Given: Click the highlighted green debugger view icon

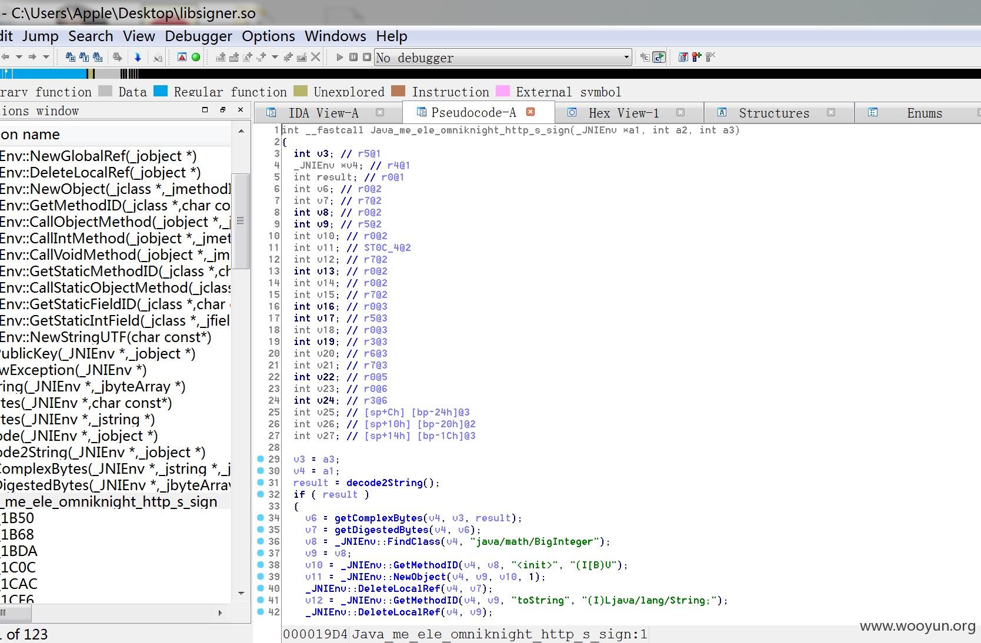Looking at the screenshot, I should (659, 57).
